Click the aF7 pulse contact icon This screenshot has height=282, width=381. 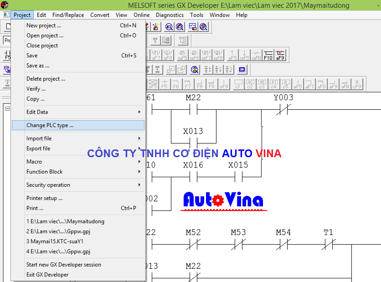156,55
